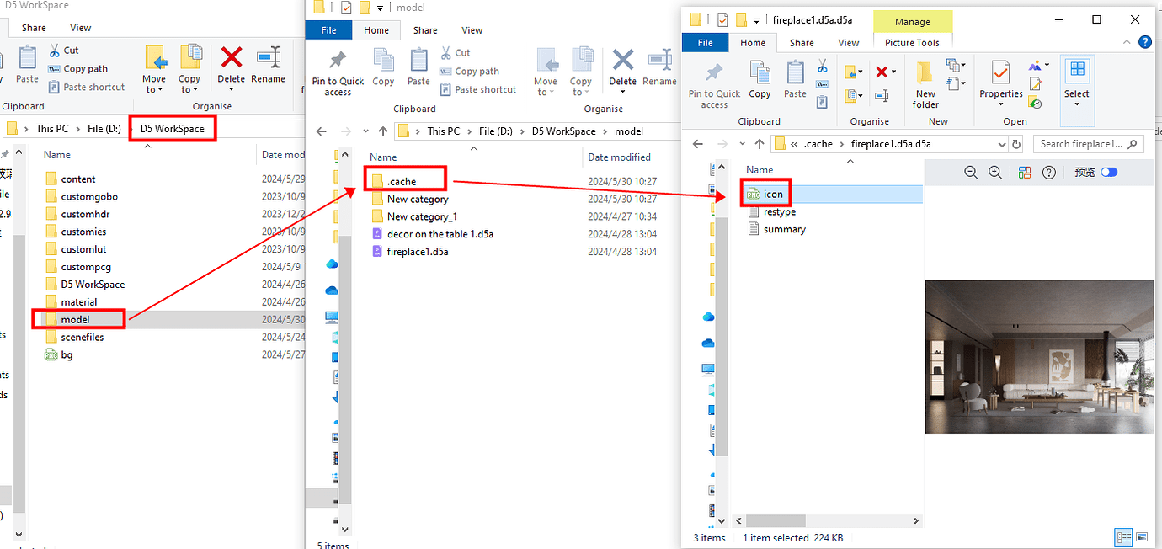Open the Picture Tools Manage tab

[913, 21]
